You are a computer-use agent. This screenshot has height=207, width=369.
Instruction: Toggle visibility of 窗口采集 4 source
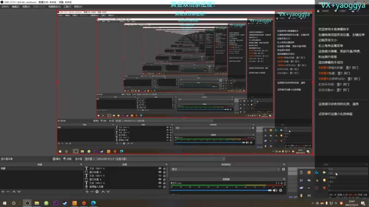point(160,179)
